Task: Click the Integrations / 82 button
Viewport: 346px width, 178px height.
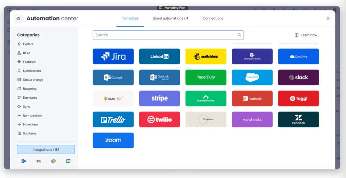Action: pyautogui.click(x=46, y=150)
